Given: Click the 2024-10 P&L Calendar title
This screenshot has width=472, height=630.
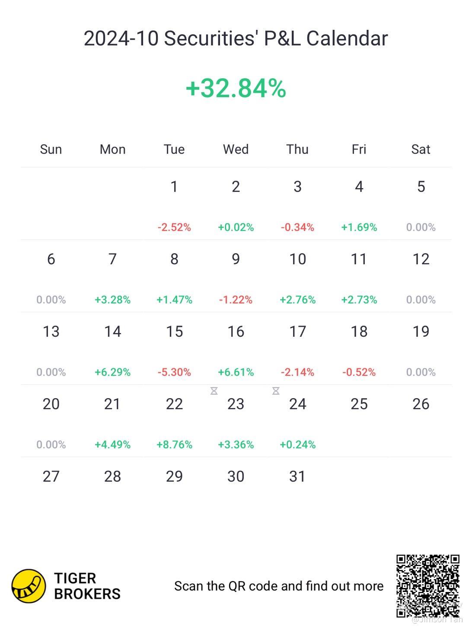Looking at the screenshot, I should click(x=236, y=38).
